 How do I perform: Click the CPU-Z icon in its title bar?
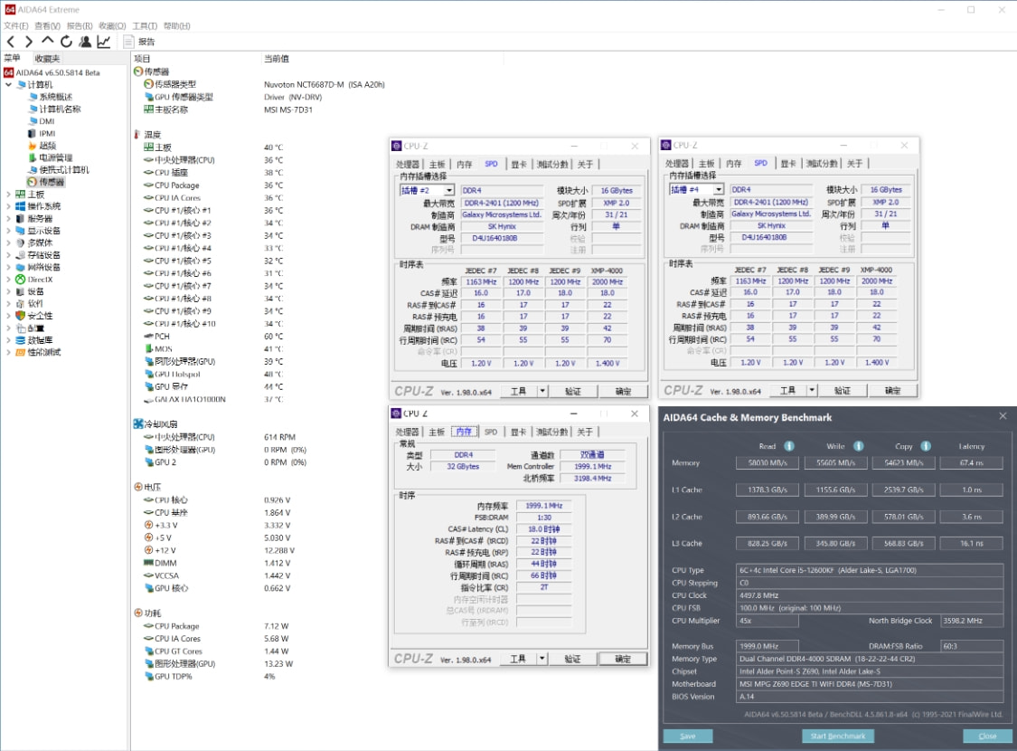pyautogui.click(x=397, y=145)
